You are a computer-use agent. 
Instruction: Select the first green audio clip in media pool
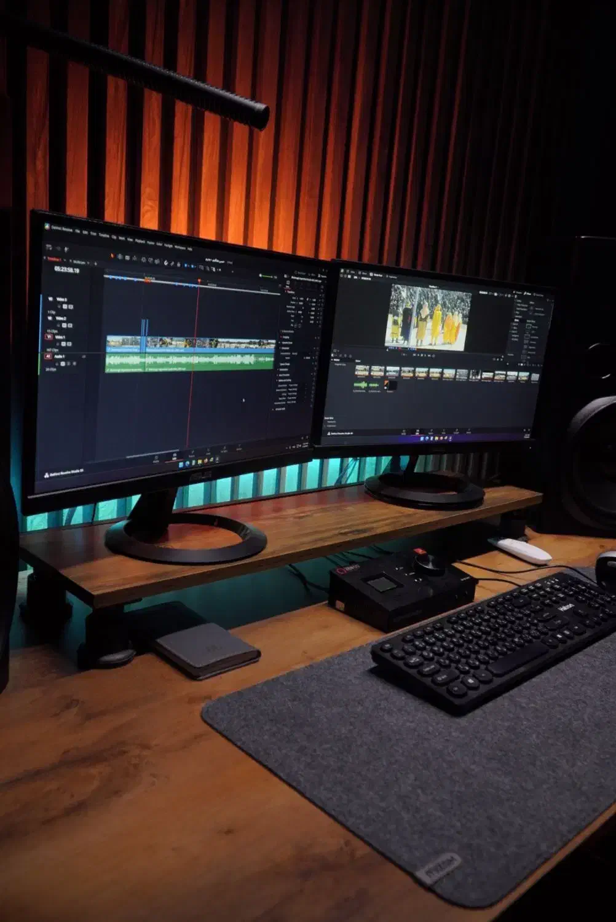[360, 385]
